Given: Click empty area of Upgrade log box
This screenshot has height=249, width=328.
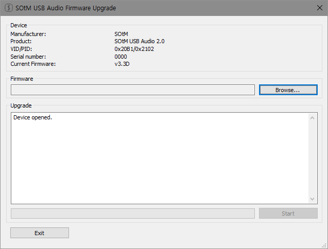Looking at the screenshot, I should click(154, 165).
